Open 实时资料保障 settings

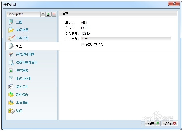[x=25, y=54]
